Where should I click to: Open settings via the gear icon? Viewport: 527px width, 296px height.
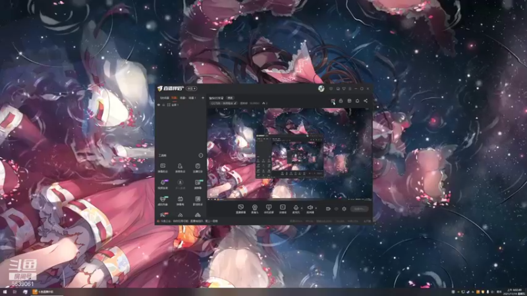pyautogui.click(x=344, y=209)
